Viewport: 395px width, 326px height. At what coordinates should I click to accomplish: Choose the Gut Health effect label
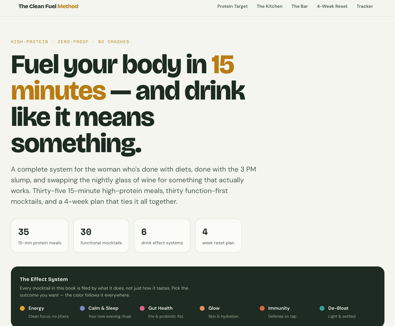(x=160, y=308)
